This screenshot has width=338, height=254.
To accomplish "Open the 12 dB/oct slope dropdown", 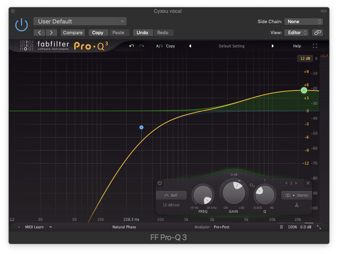I will pyautogui.click(x=171, y=205).
